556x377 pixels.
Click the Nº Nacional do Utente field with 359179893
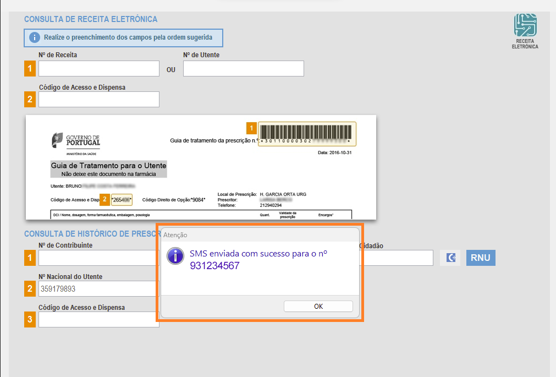pos(98,288)
